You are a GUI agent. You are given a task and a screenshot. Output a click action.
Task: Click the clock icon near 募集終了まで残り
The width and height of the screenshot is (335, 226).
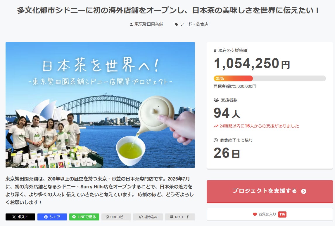pyautogui.click(x=216, y=140)
